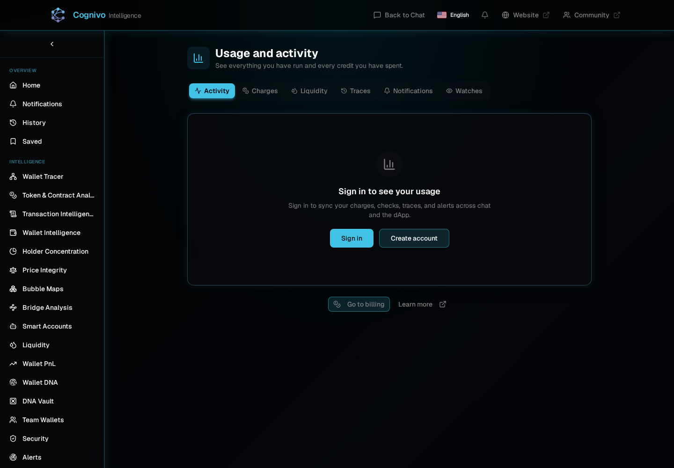Screen dimensions: 674x468
Task: Click the Wallet PnL trend icon
Action: [x=13, y=364]
